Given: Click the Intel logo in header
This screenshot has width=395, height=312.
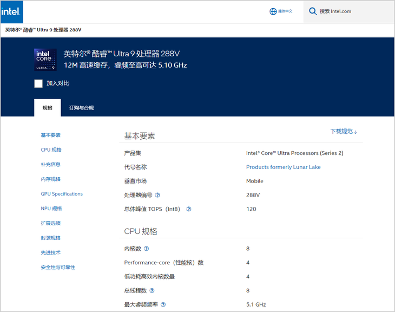Looking at the screenshot, I should (11, 11).
